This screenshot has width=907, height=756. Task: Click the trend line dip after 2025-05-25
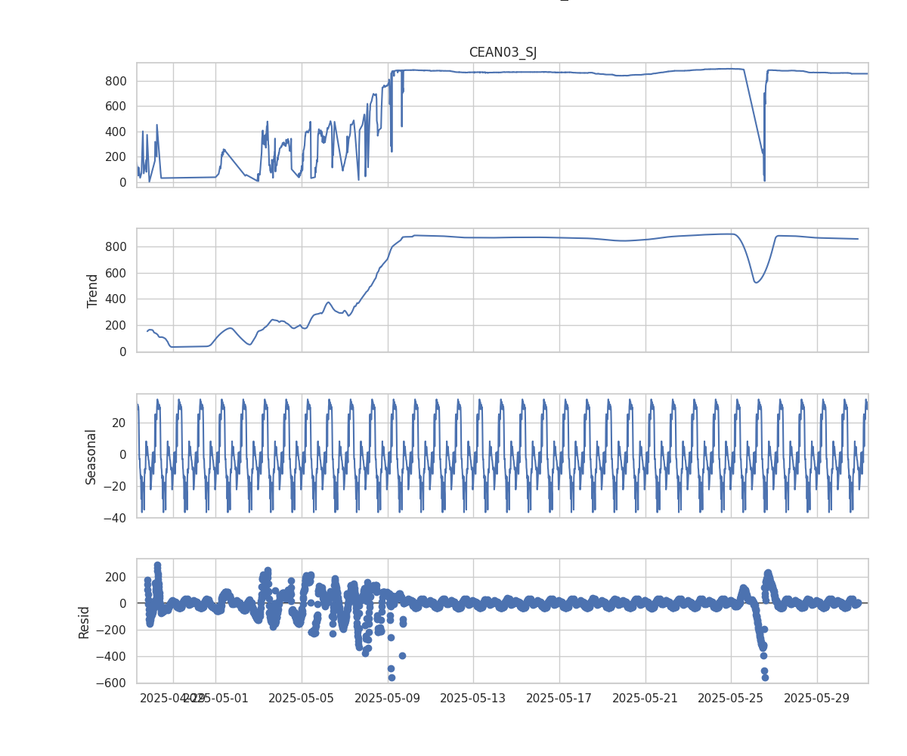click(x=756, y=282)
